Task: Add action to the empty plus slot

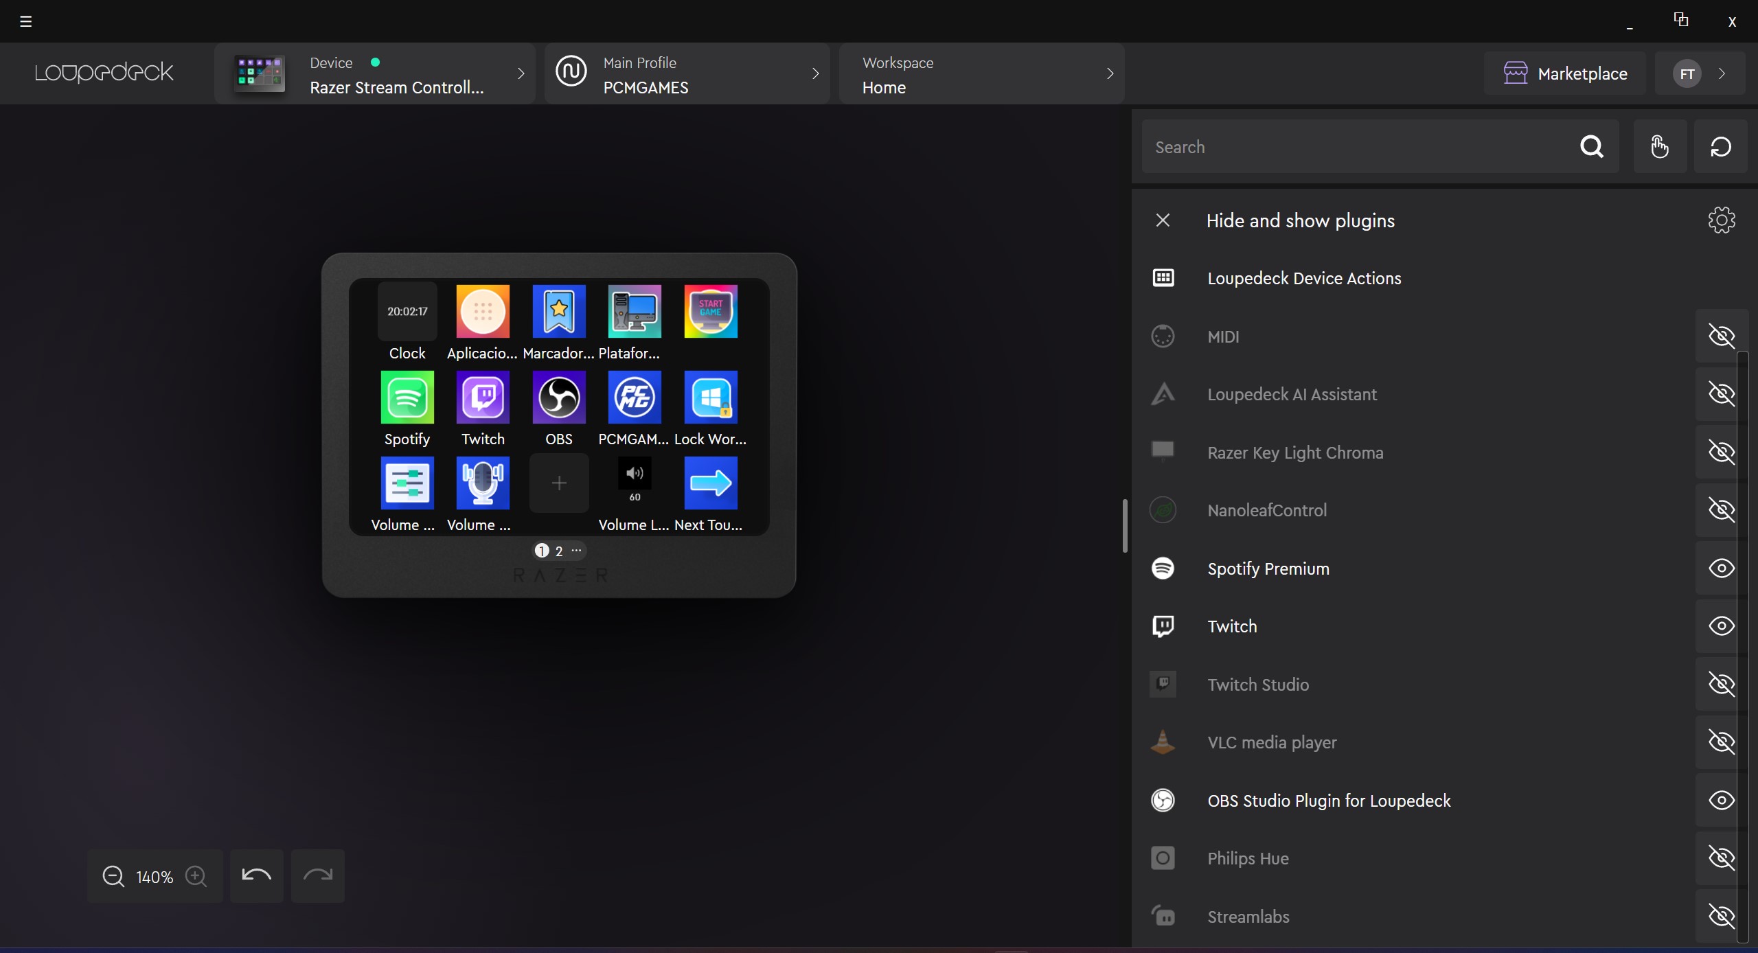Action: coord(559,483)
